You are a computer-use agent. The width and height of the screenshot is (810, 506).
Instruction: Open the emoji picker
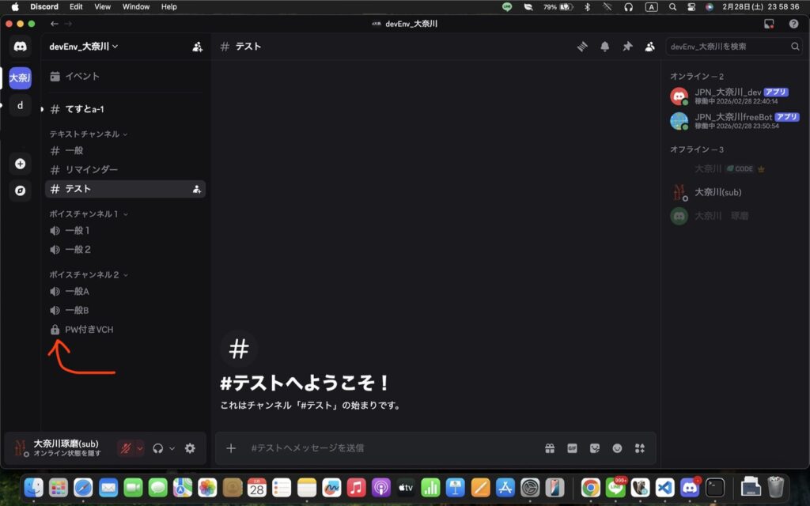[617, 448]
